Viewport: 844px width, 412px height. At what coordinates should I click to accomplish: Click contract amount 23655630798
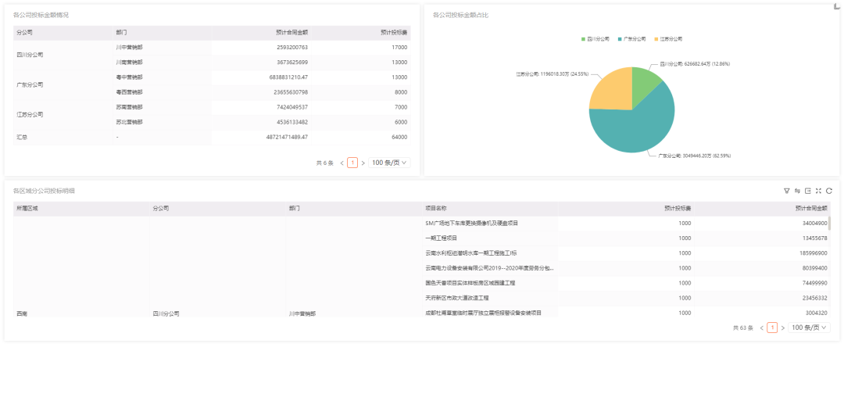[x=291, y=92]
